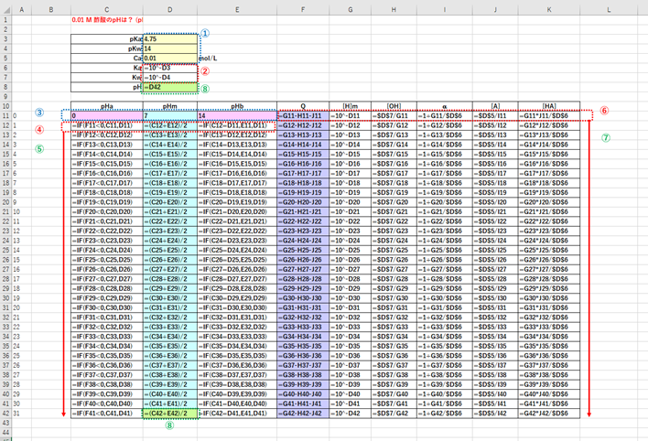Select the pHb initial value 14 in row 11
648x441 pixels.
coord(237,115)
